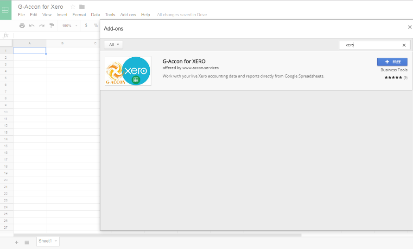Select column B header

coord(63,43)
